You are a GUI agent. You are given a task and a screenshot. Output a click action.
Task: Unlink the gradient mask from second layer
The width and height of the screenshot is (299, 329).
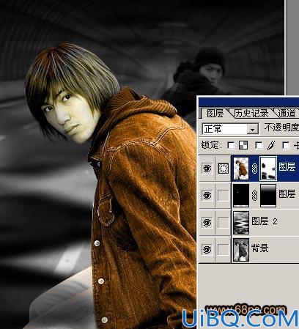(254, 196)
